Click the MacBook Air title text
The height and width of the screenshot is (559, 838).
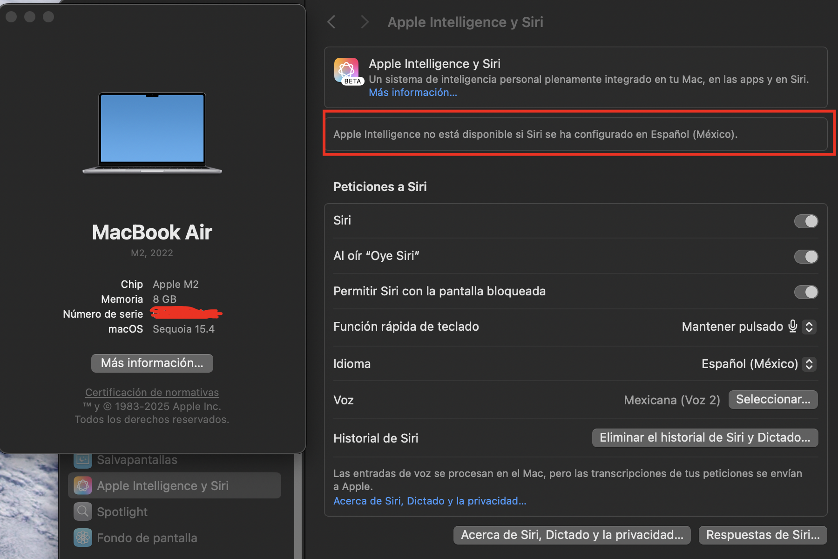[152, 232]
